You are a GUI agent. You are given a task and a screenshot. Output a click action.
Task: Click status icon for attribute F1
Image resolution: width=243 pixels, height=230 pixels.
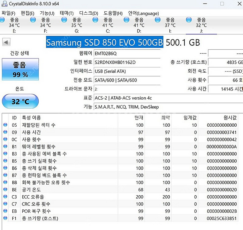click(x=5, y=218)
